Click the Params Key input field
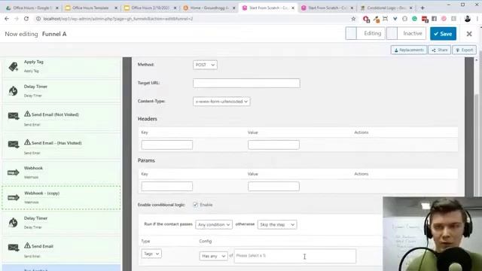Screen dimensions: 482x271 click(167, 187)
